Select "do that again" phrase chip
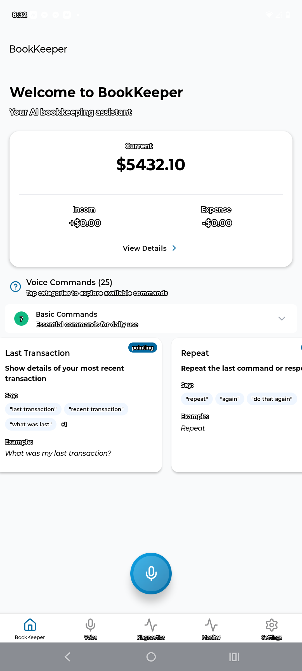Screen dimensions: 302x671 (x=272, y=399)
